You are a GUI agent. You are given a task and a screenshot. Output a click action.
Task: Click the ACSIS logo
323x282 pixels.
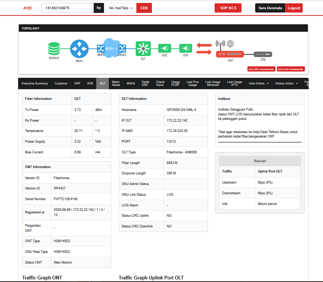(x=27, y=8)
